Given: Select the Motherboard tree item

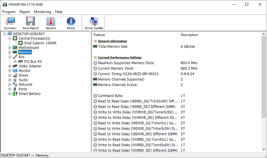Looking at the screenshot, I should pyautogui.click(x=29, y=47).
